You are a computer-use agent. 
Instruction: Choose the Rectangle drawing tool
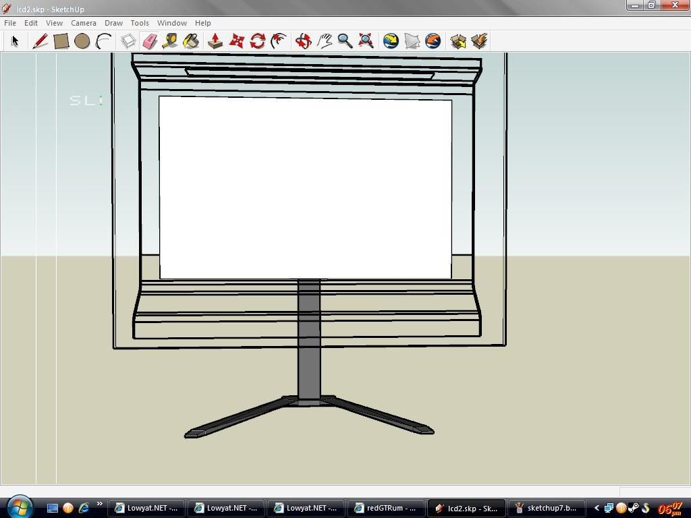(61, 41)
